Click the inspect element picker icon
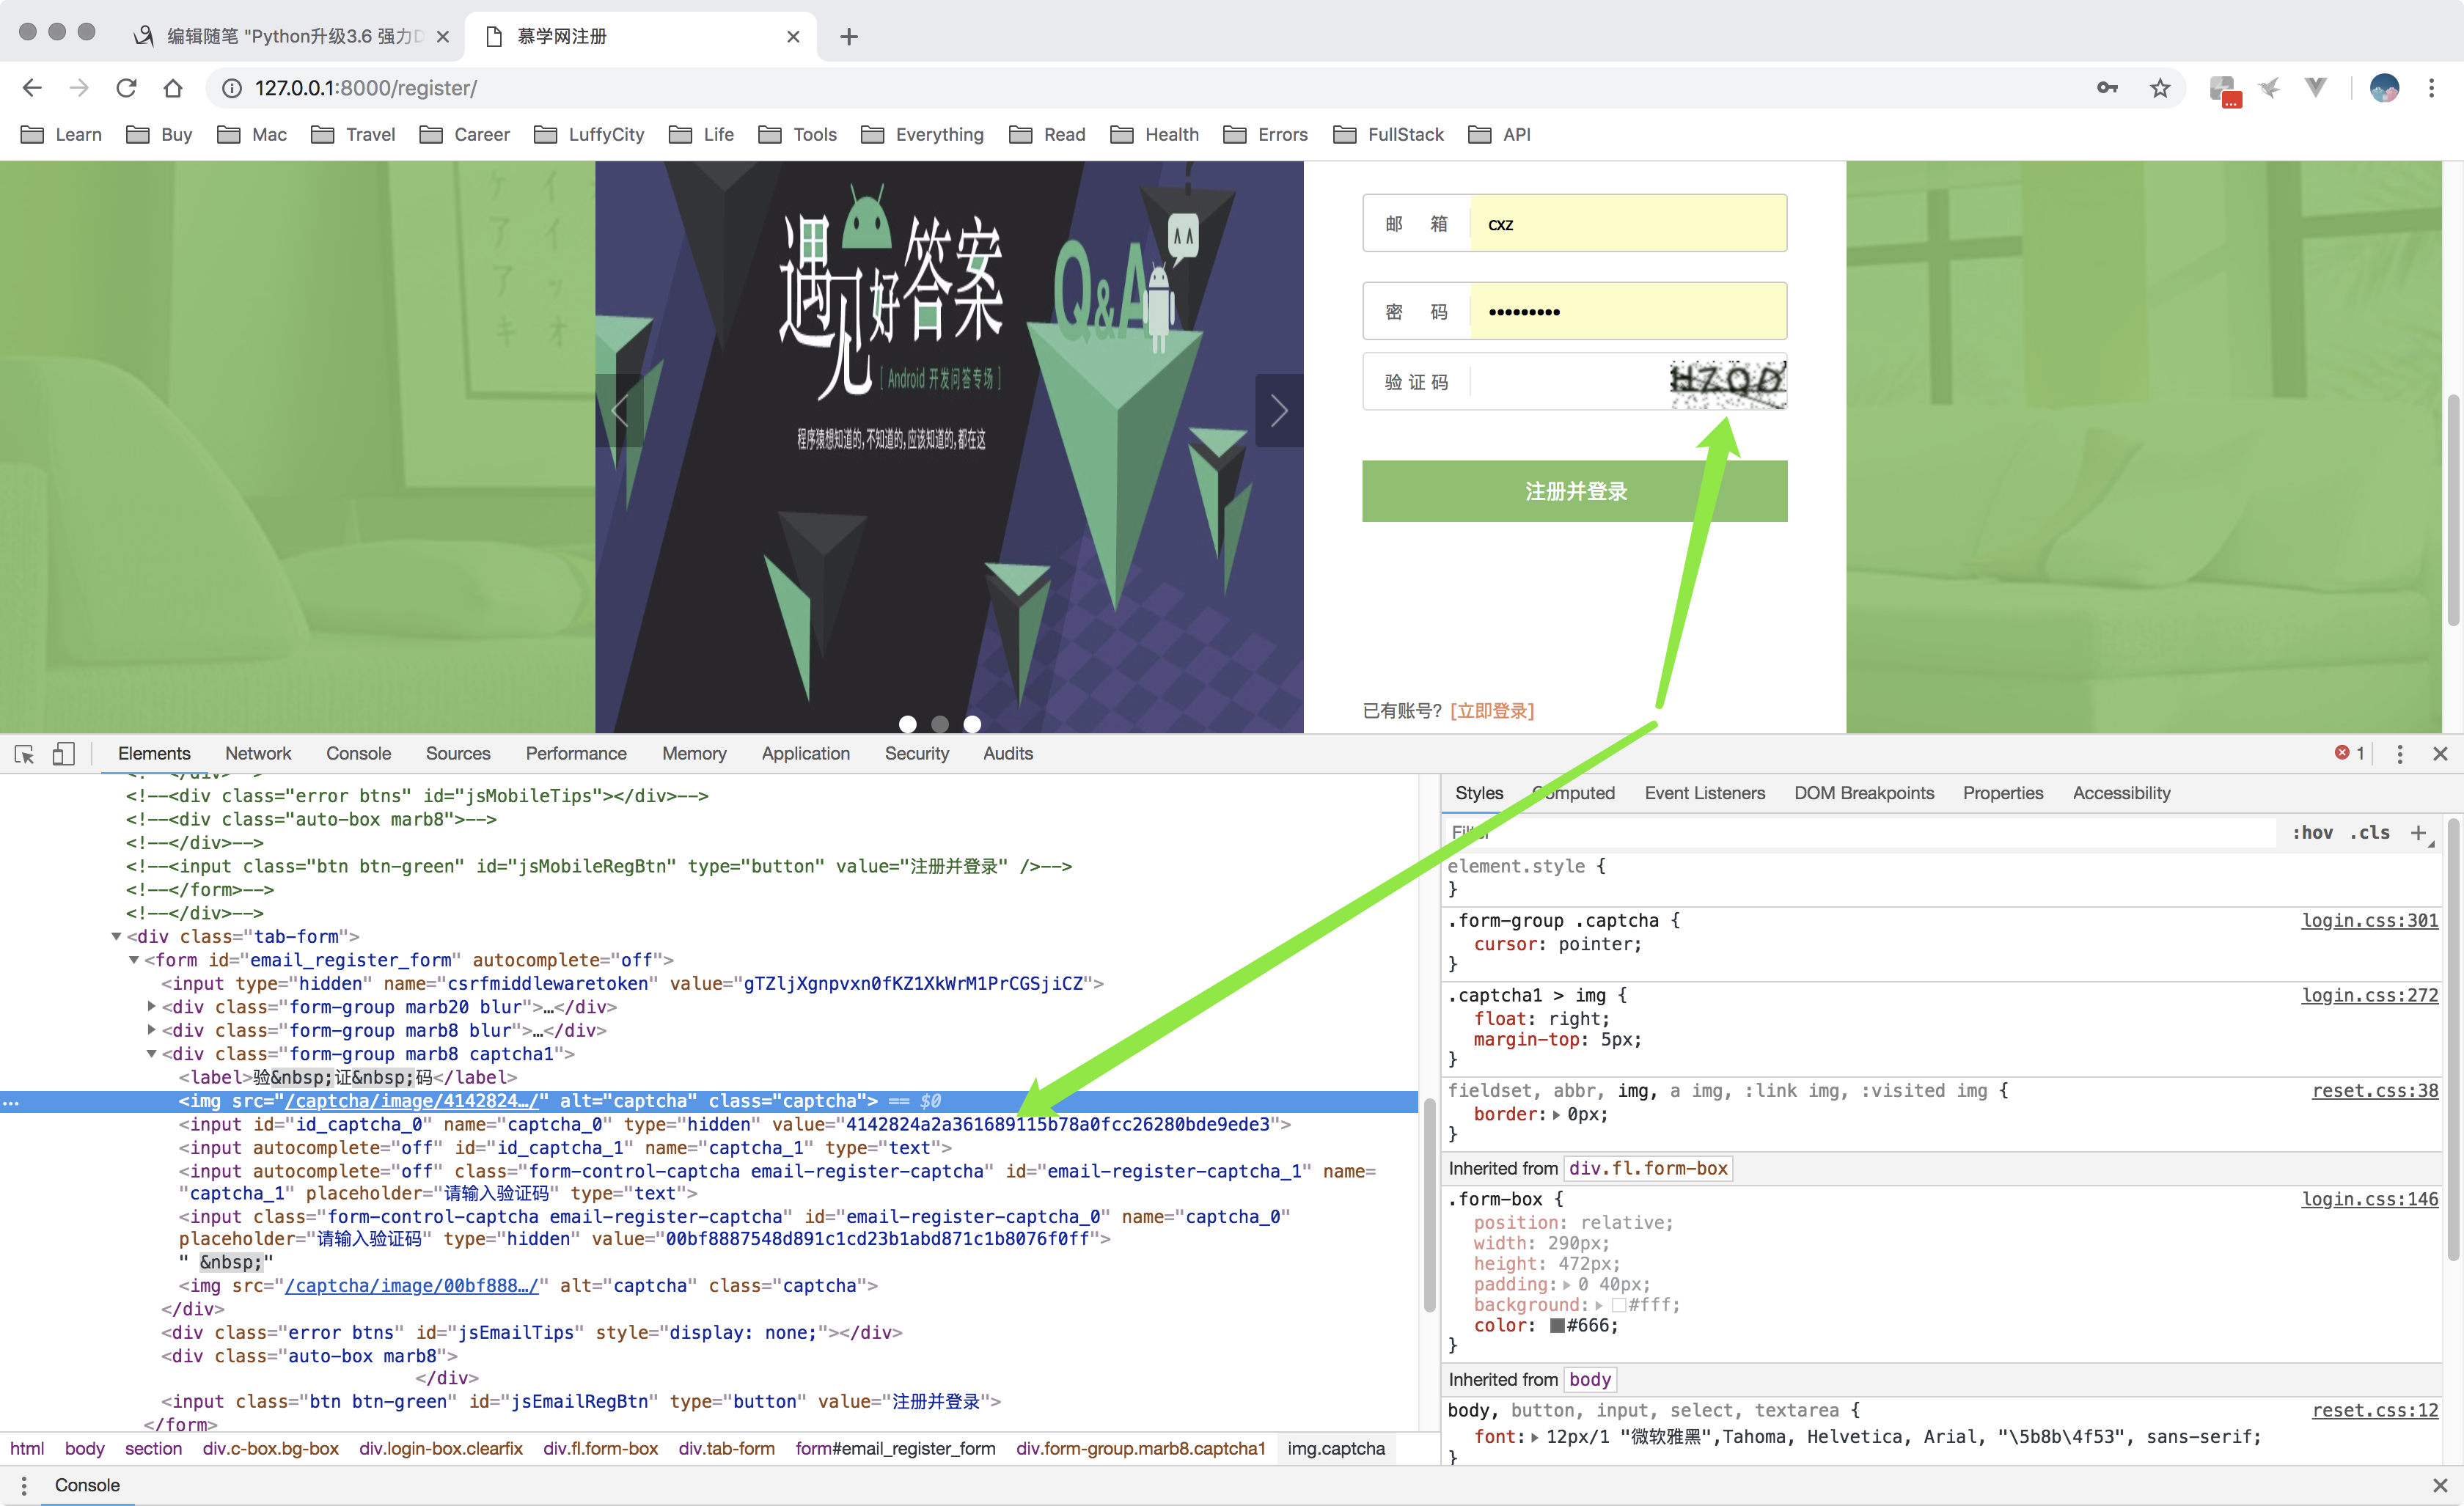This screenshot has width=2464, height=1506. 25,754
